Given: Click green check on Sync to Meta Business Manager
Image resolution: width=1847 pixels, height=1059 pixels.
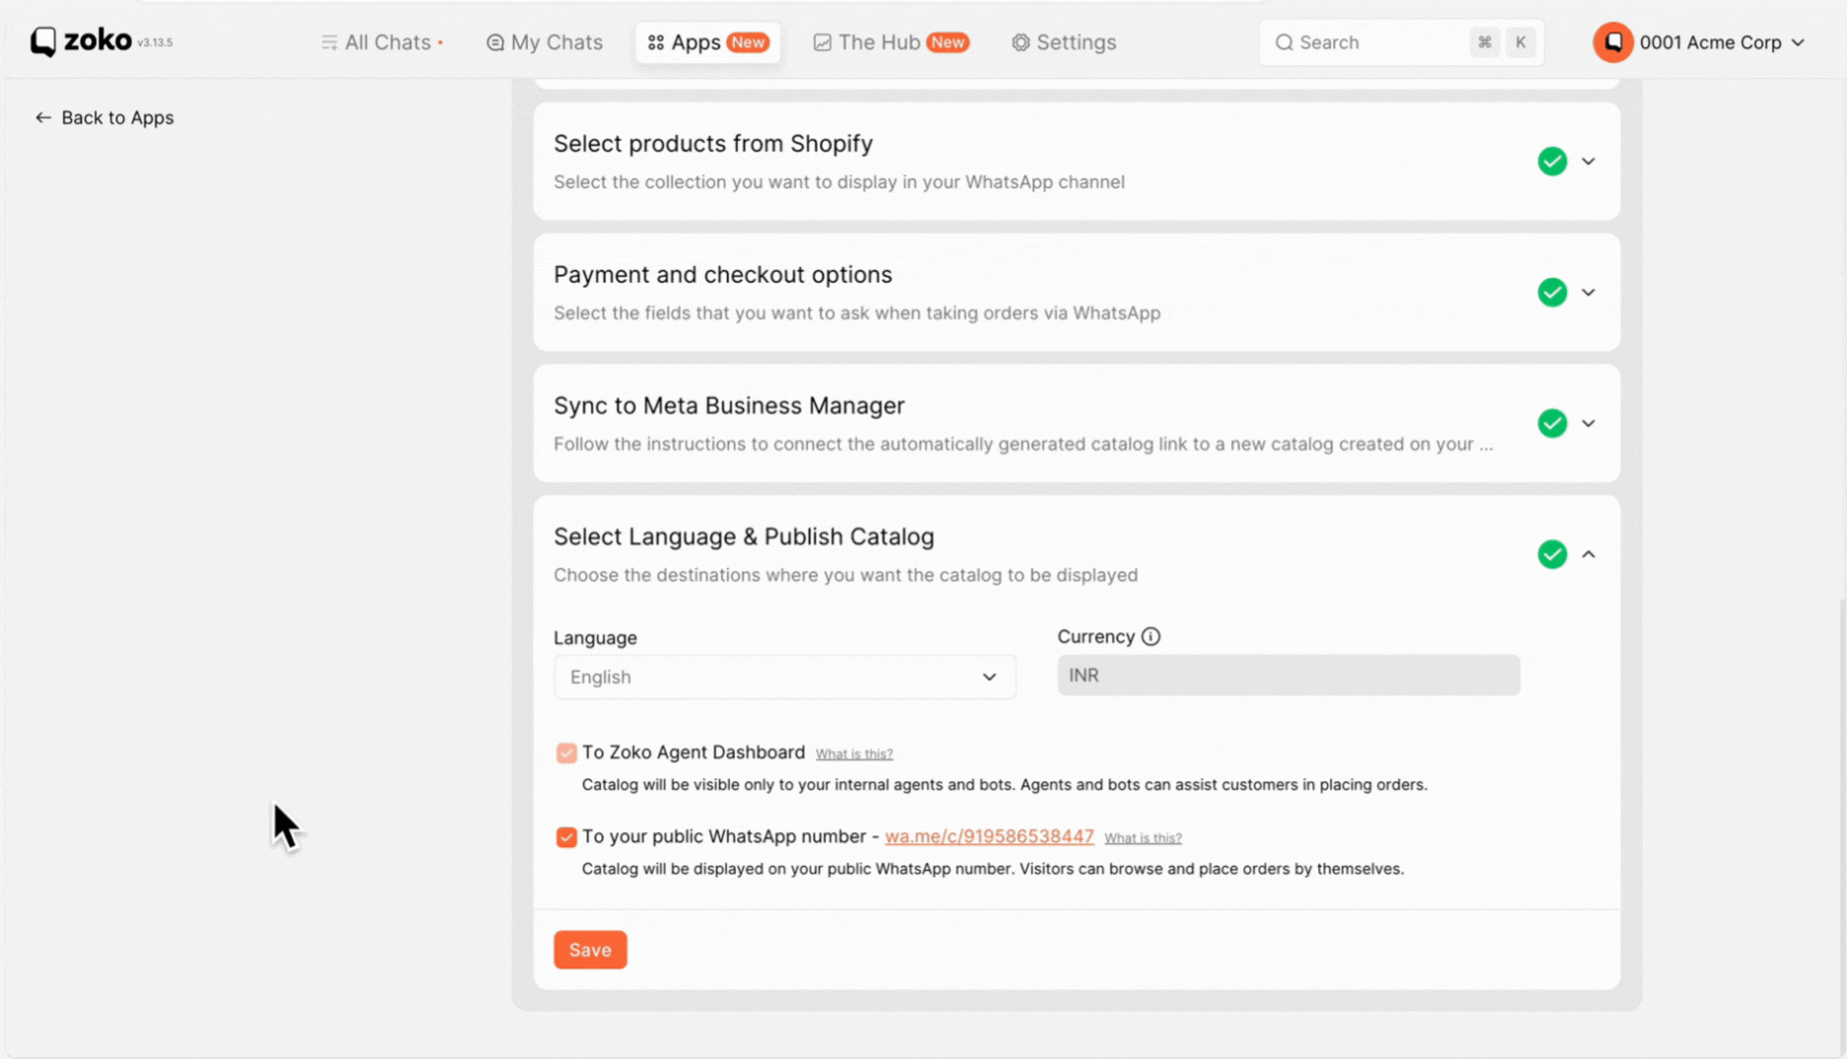Looking at the screenshot, I should (x=1552, y=423).
